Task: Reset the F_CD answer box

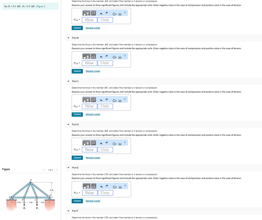Action: click(115, 187)
